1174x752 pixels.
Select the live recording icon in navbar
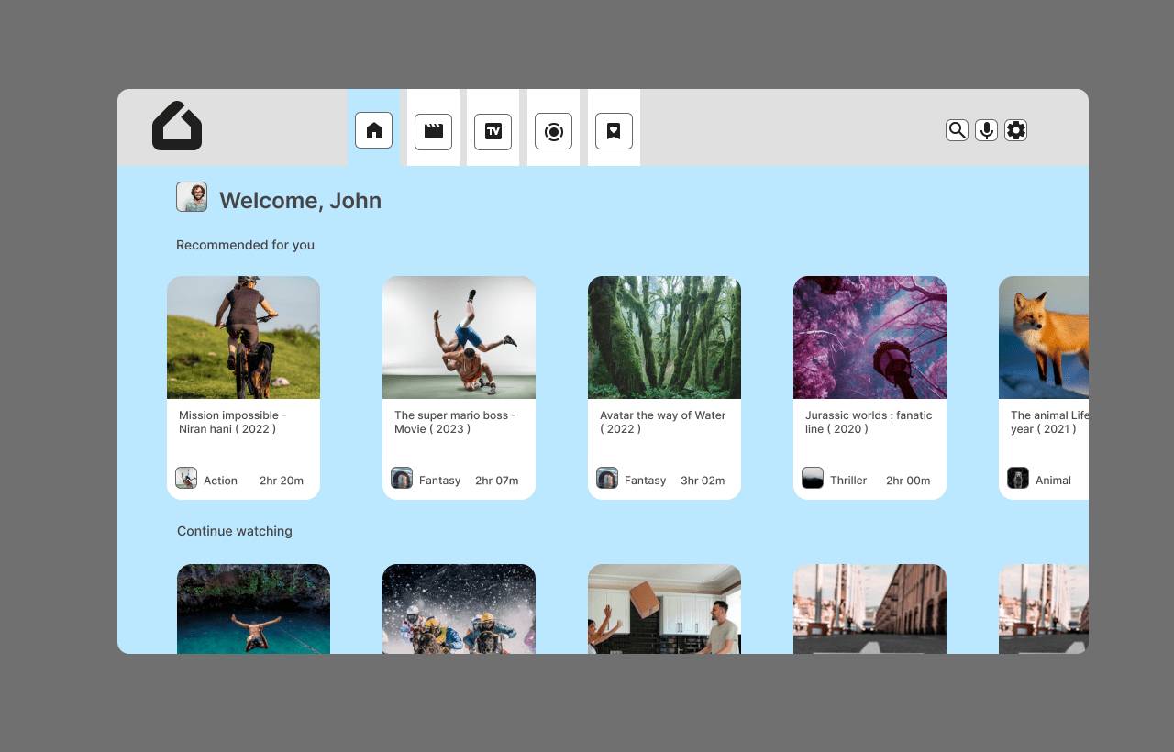coord(553,130)
